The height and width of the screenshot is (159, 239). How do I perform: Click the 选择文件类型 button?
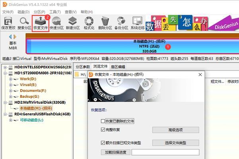pyautogui.click(x=176, y=143)
